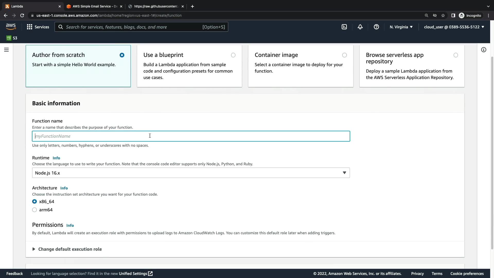
Task: Open the info panel icon at right
Action: tap(483, 50)
